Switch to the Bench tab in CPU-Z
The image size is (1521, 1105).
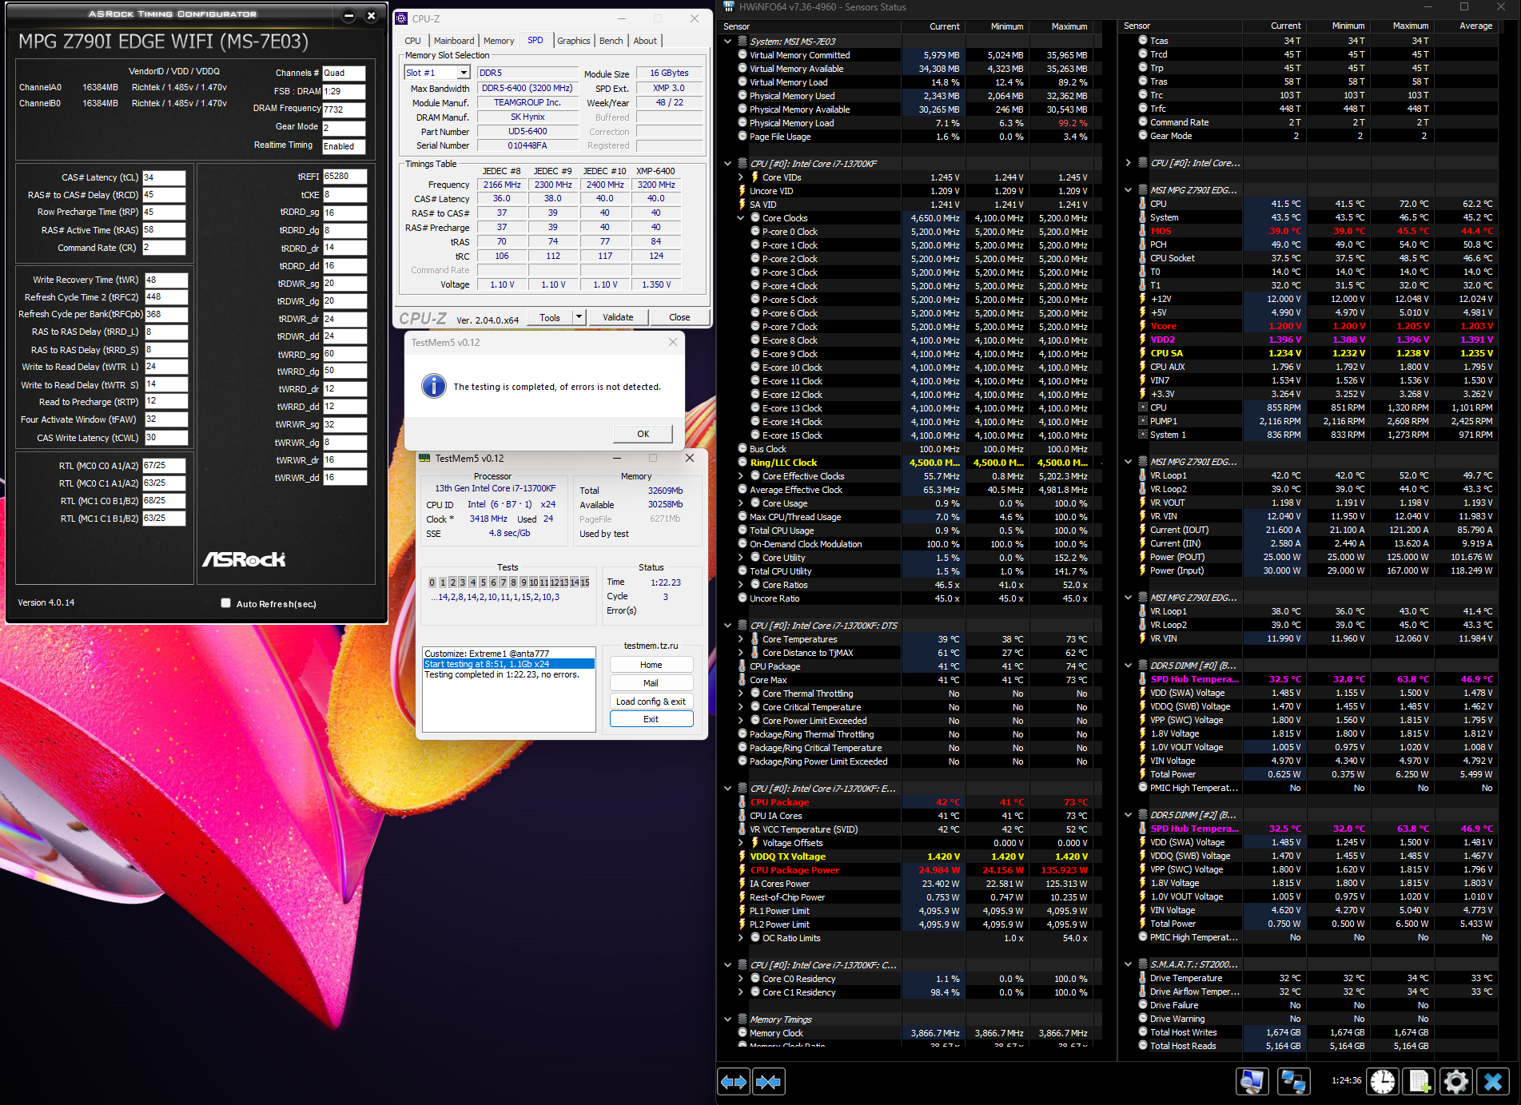[x=611, y=41]
